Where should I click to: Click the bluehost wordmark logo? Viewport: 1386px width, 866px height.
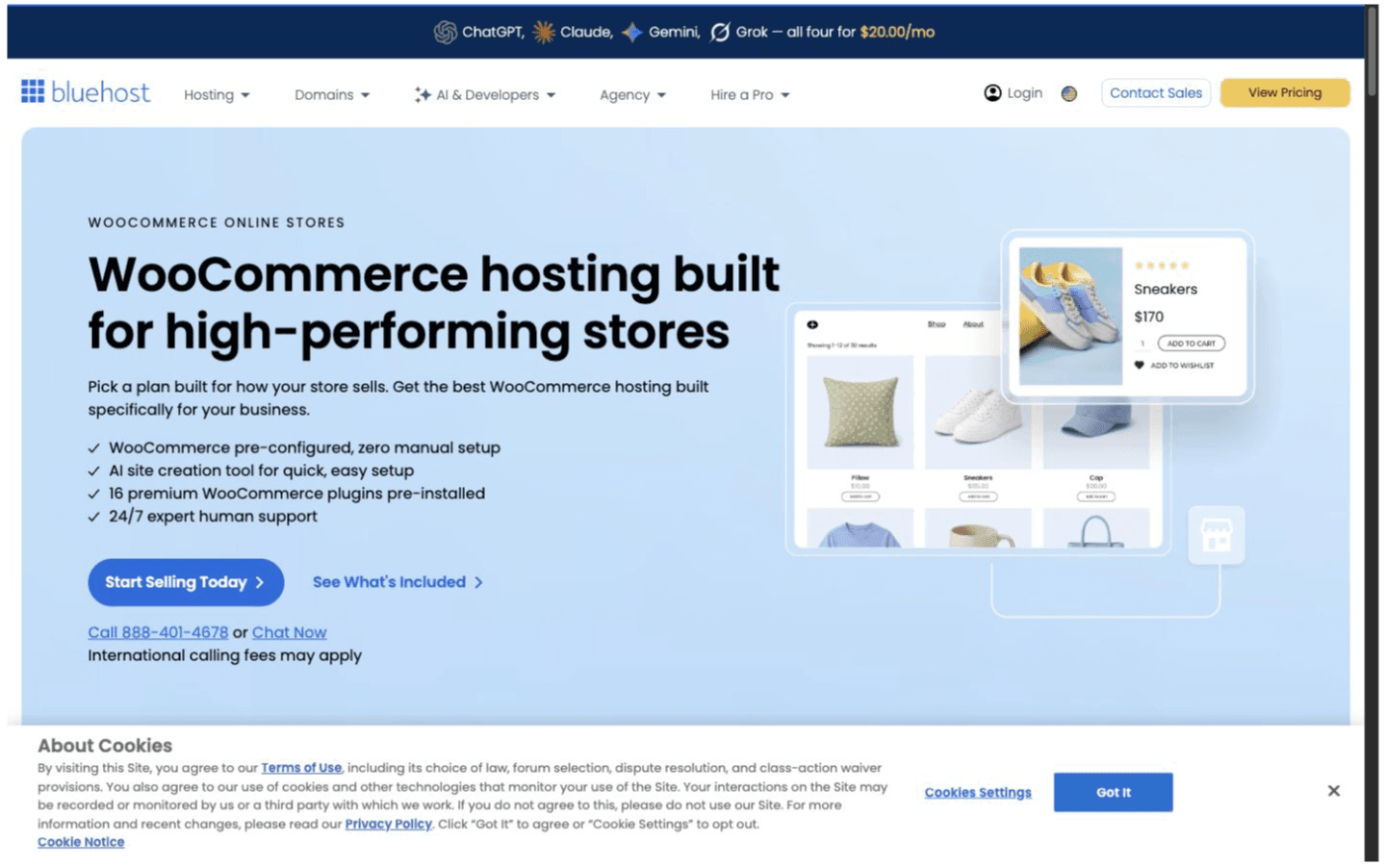(x=100, y=92)
